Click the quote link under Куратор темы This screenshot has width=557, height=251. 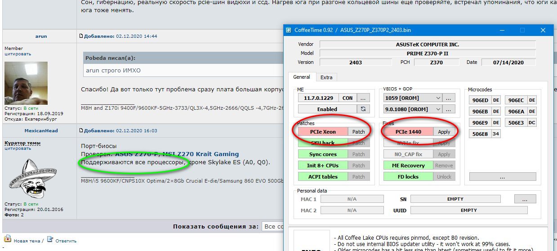(x=18, y=148)
